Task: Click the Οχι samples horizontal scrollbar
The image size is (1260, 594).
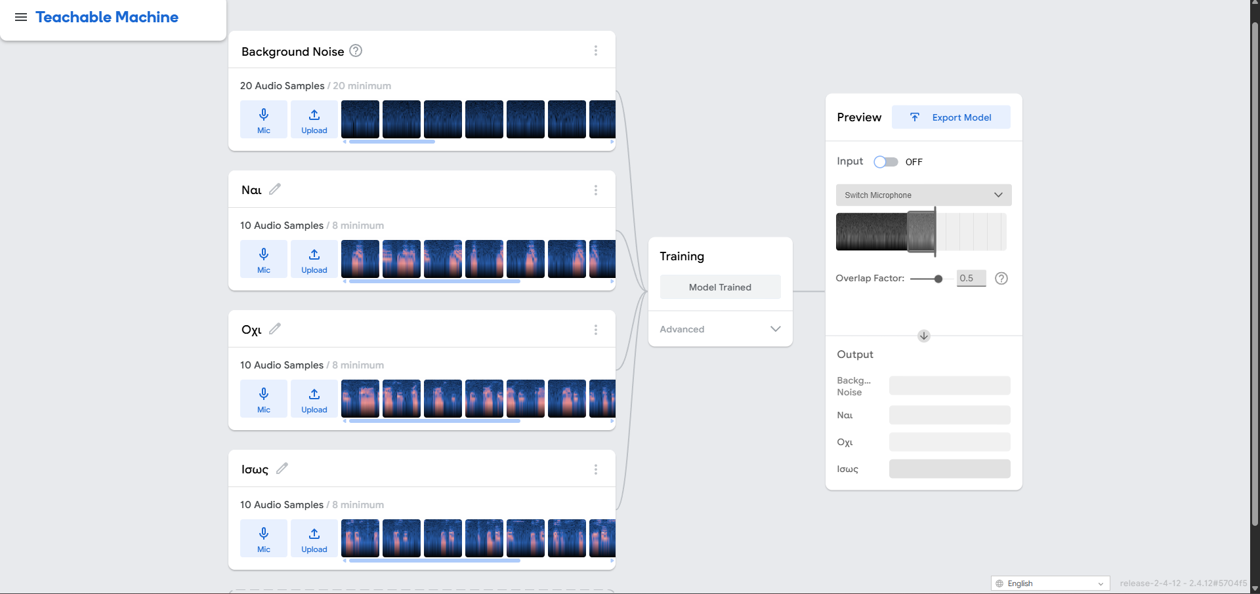Action: [434, 421]
